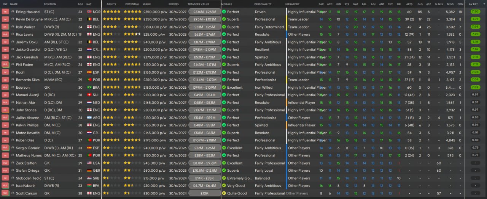Click Slobodan Tedić's 30/6/2024 contract expiry

point(178,178)
